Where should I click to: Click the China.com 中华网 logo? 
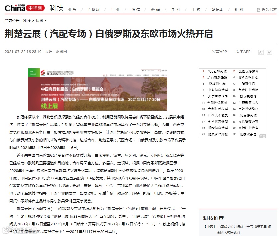pyautogui.click(x=25, y=8)
